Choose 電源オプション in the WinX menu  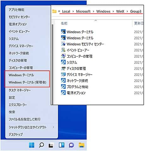18,24
